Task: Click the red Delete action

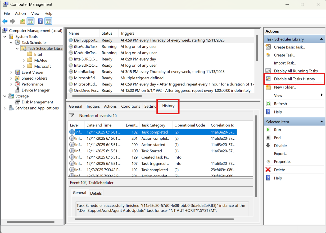Action: pos(279,170)
